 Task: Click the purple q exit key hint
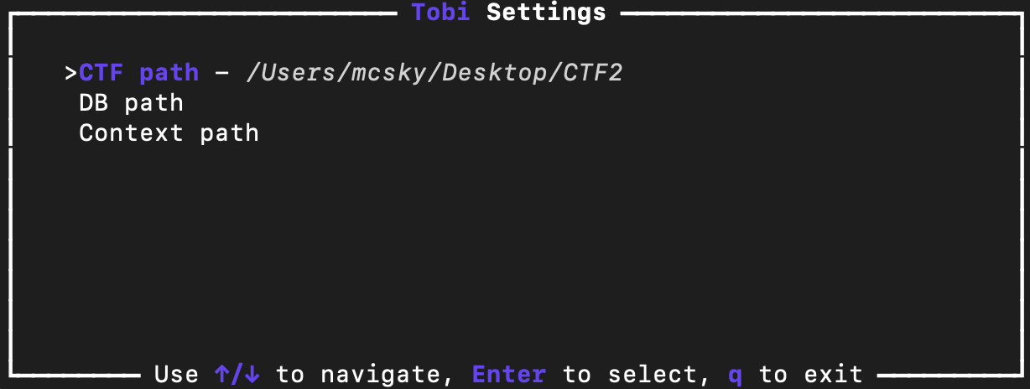[x=735, y=376]
